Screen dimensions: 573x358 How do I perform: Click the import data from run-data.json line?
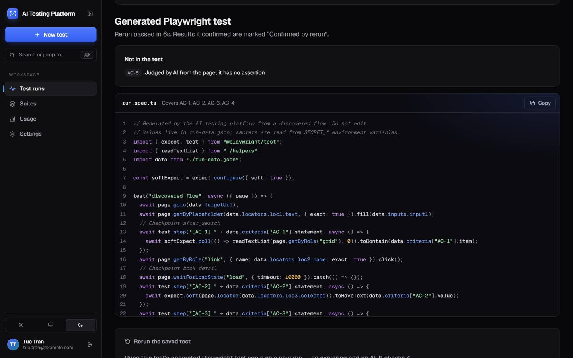(187, 160)
